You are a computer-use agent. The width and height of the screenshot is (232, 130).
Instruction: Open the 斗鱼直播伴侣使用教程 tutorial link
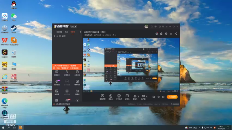coord(63,104)
